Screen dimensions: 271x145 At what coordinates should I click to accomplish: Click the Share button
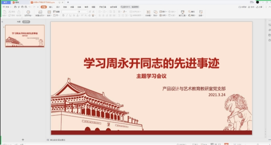point(259,7)
